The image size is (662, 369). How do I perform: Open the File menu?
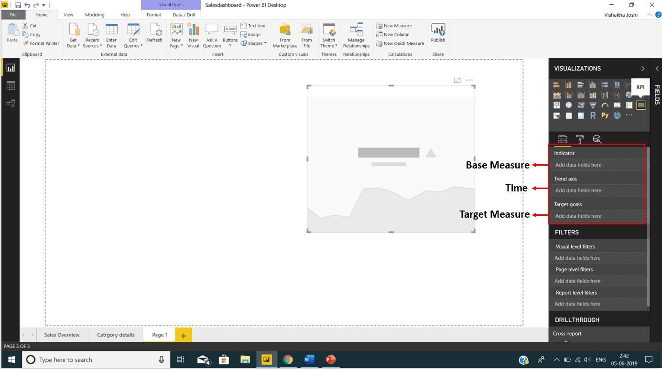(x=13, y=15)
